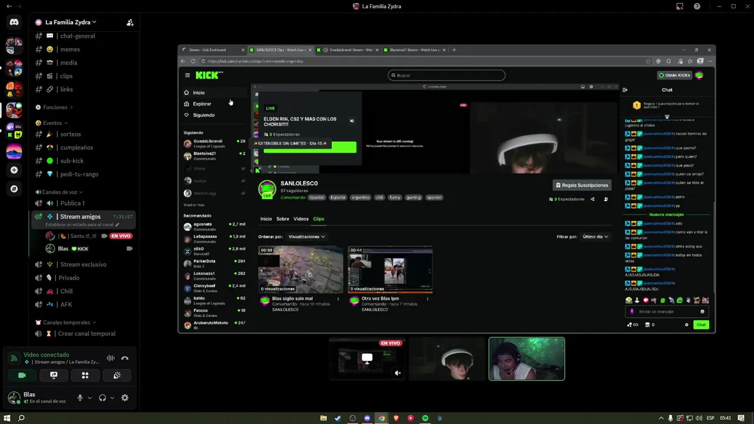Show hidden system tray icons
This screenshot has height=424, width=754.
coord(660,418)
